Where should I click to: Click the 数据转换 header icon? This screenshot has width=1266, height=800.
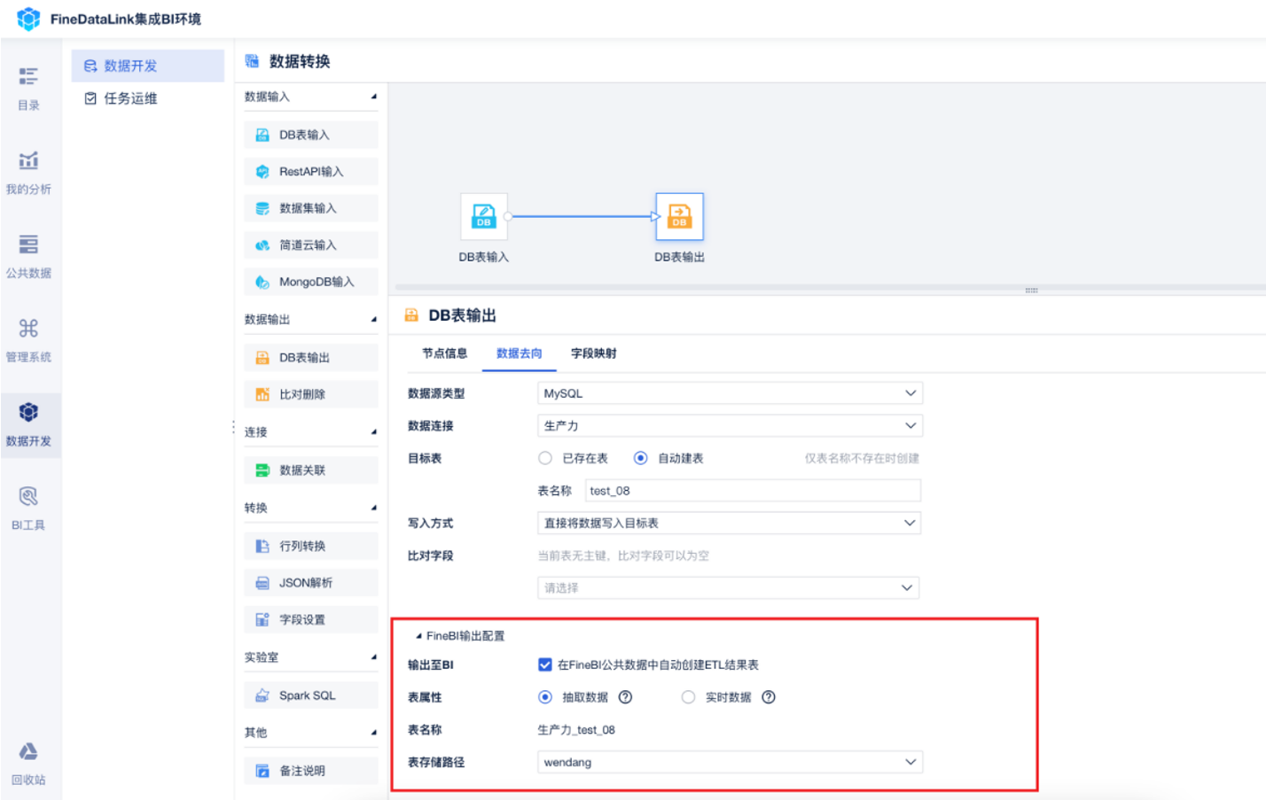pyautogui.click(x=253, y=61)
